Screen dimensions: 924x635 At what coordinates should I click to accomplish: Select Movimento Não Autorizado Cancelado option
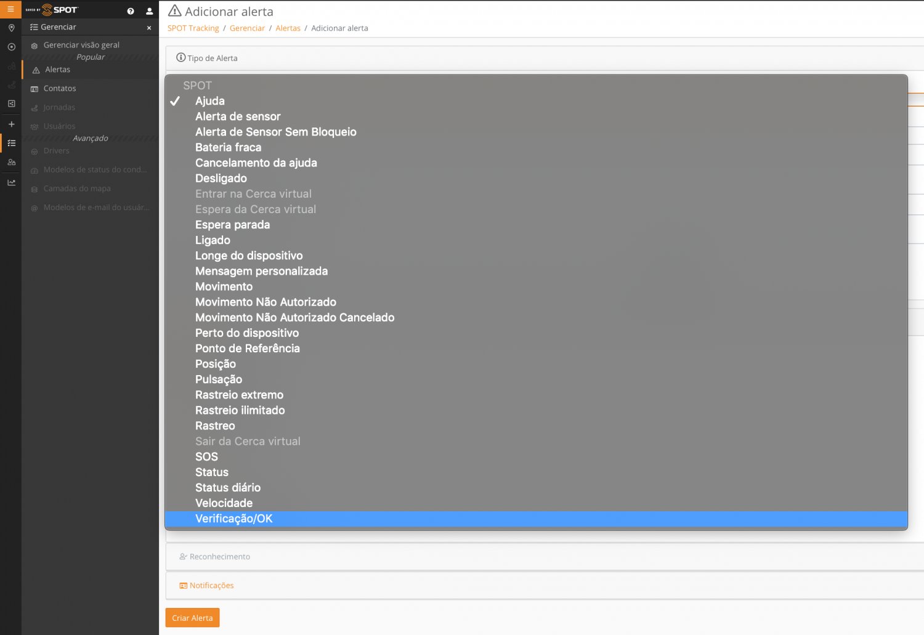294,317
